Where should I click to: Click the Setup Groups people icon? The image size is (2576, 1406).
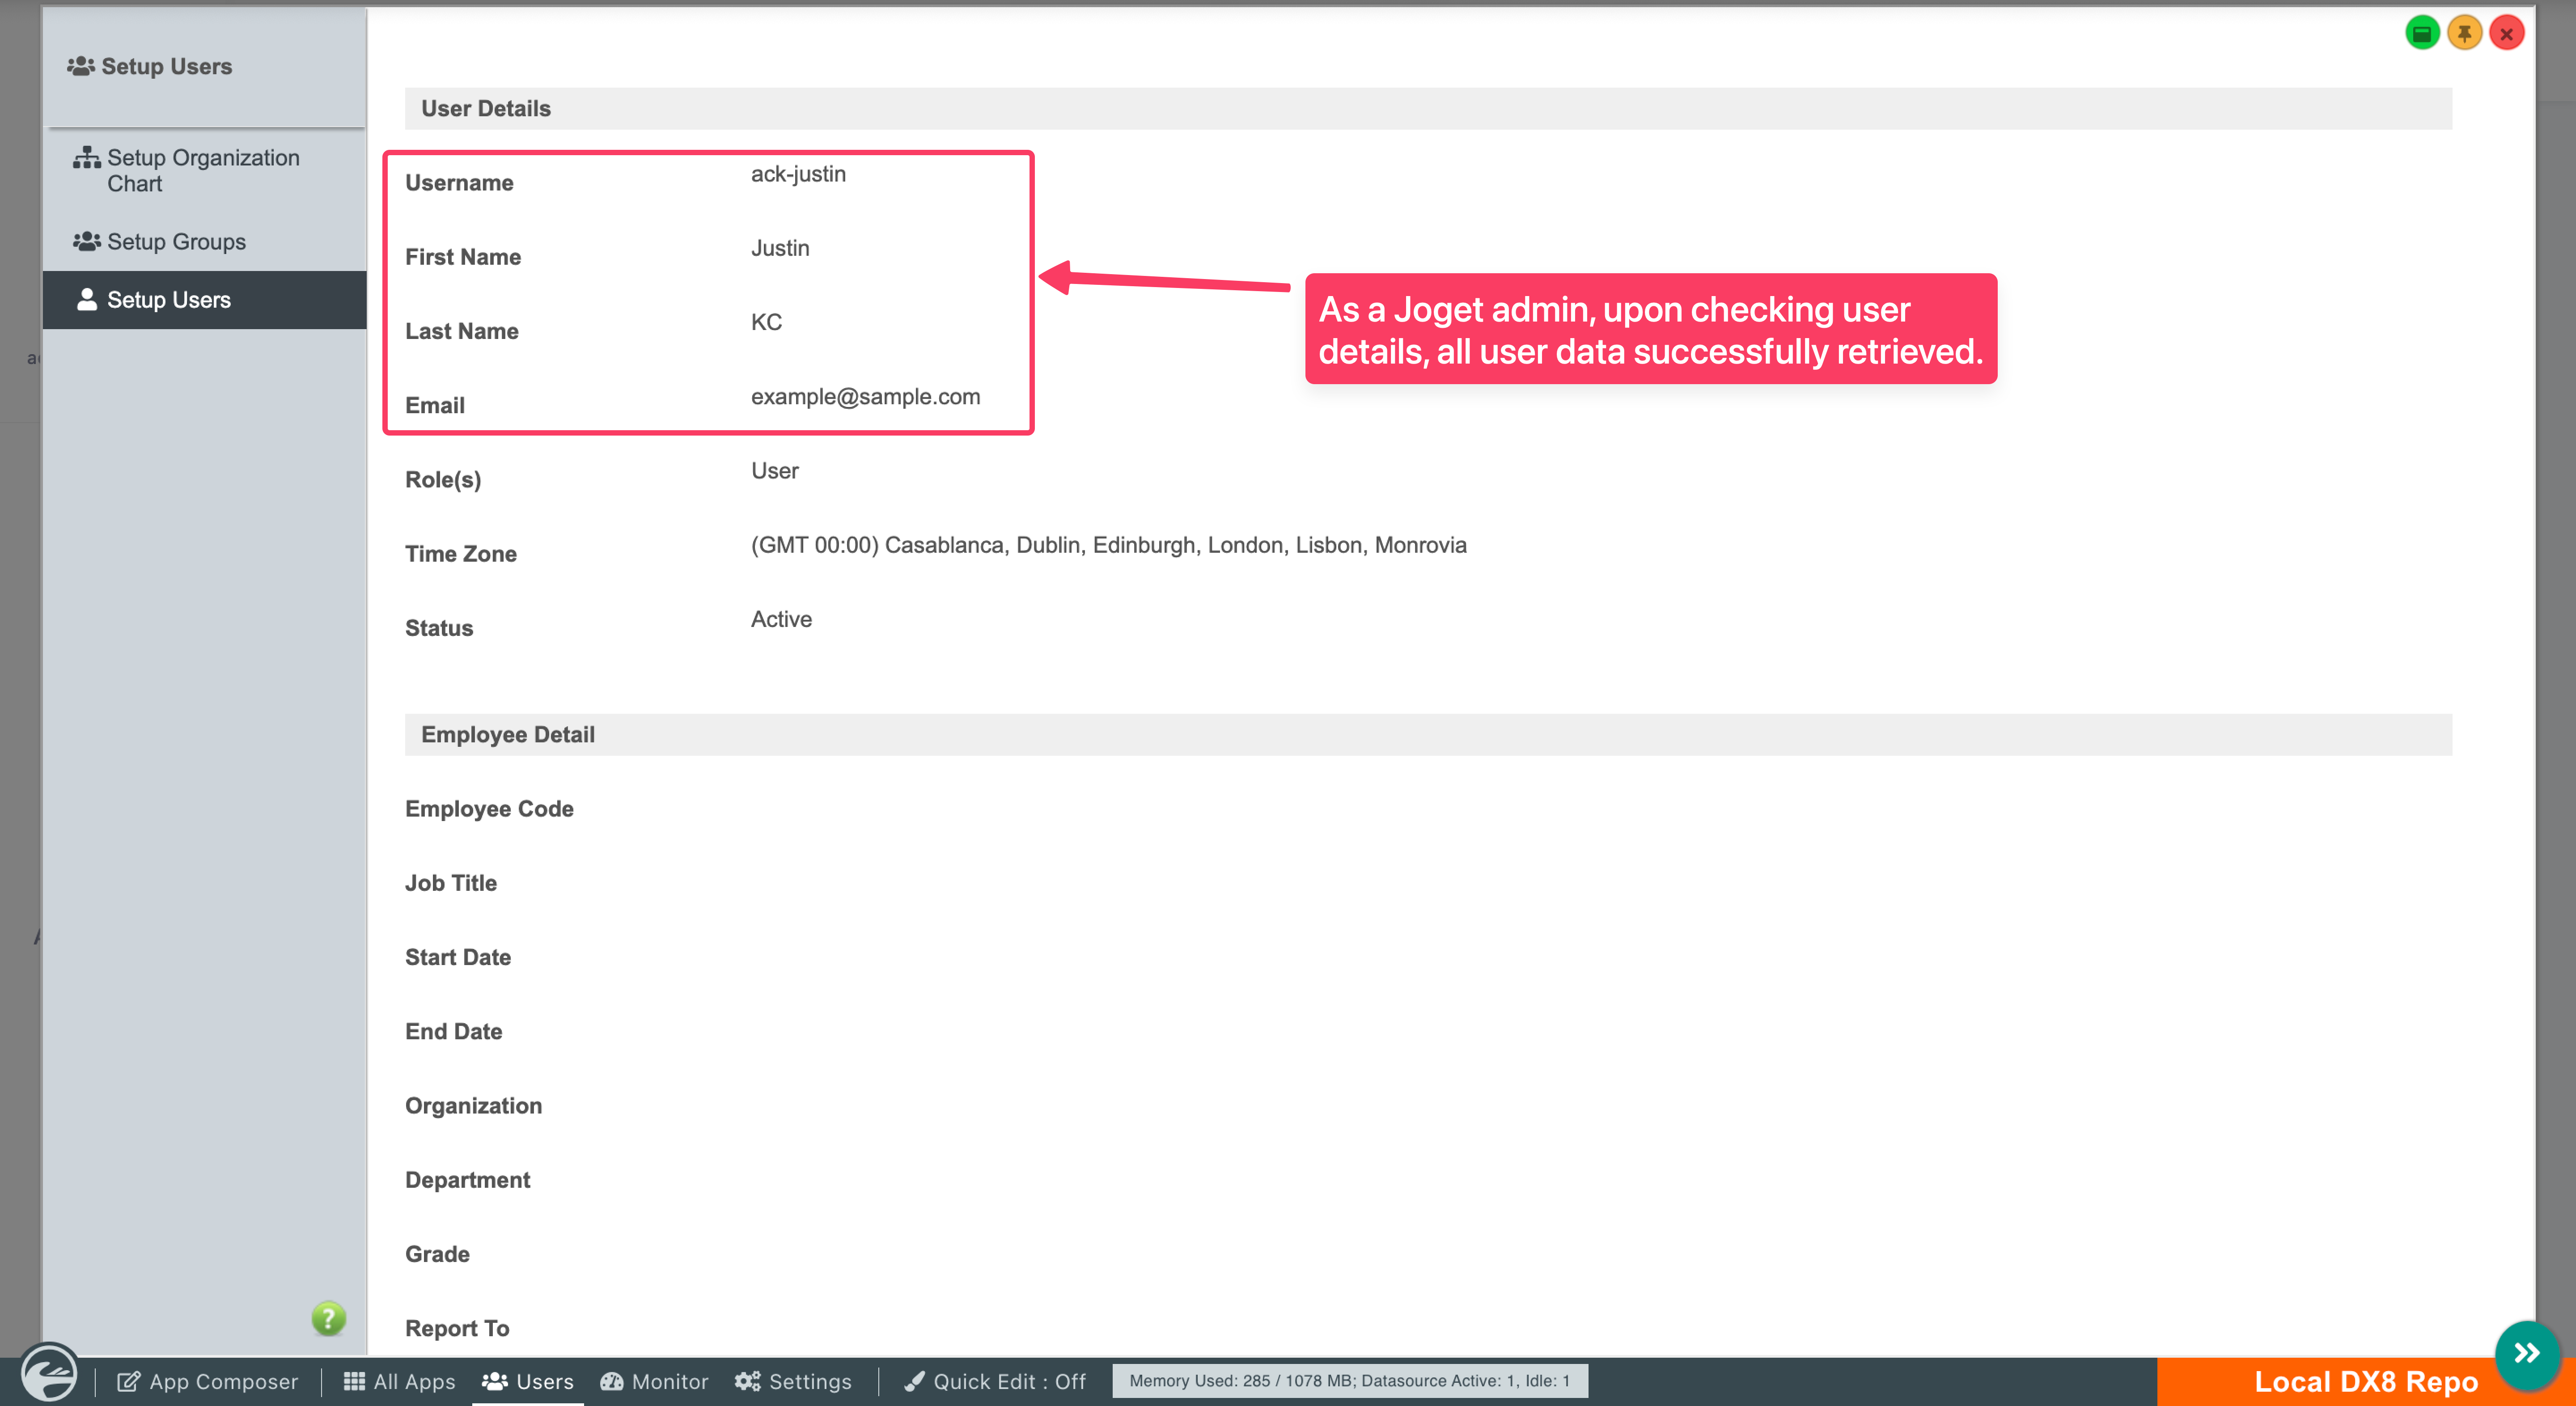(x=87, y=242)
